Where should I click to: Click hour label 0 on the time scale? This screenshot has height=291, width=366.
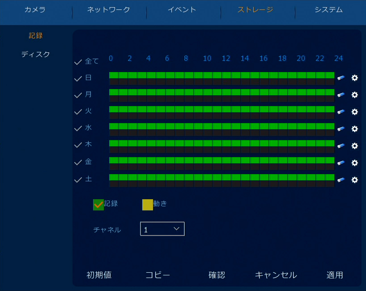pos(111,58)
